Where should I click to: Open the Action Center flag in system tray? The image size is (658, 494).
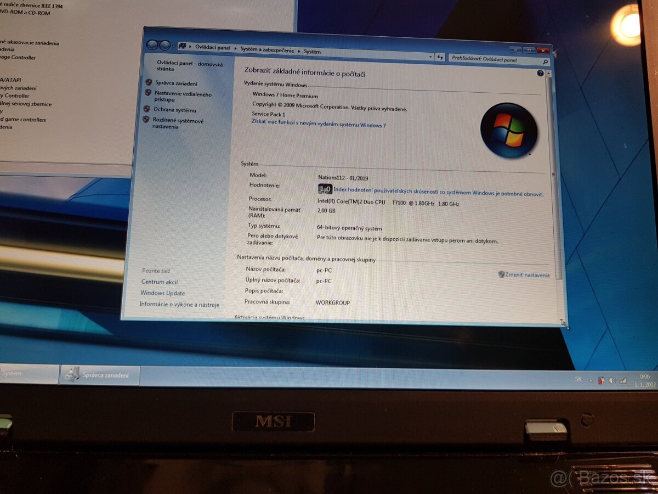click(x=602, y=380)
